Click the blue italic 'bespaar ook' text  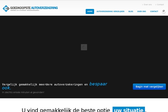(98, 84)
